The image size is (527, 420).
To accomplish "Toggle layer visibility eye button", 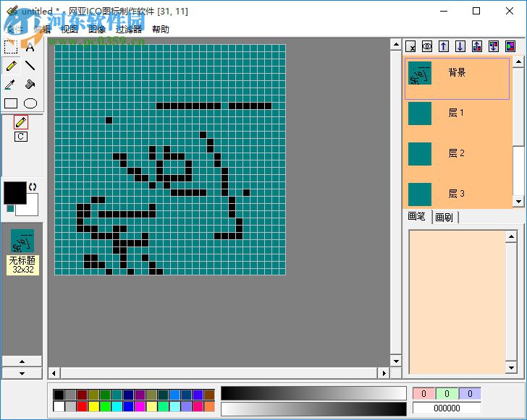I will coord(427,46).
